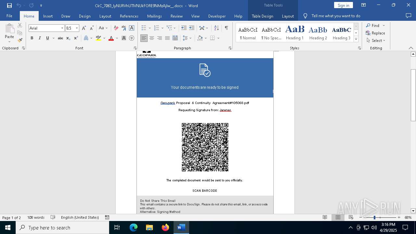The image size is (416, 234).
Task: Click the 108 words count in status bar
Action: (36, 217)
